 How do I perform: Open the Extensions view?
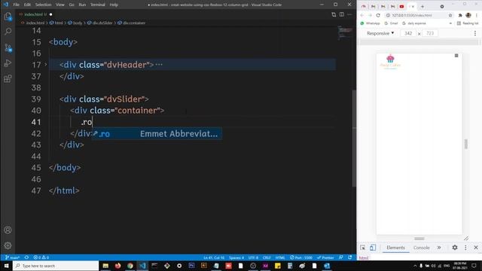(x=8, y=78)
